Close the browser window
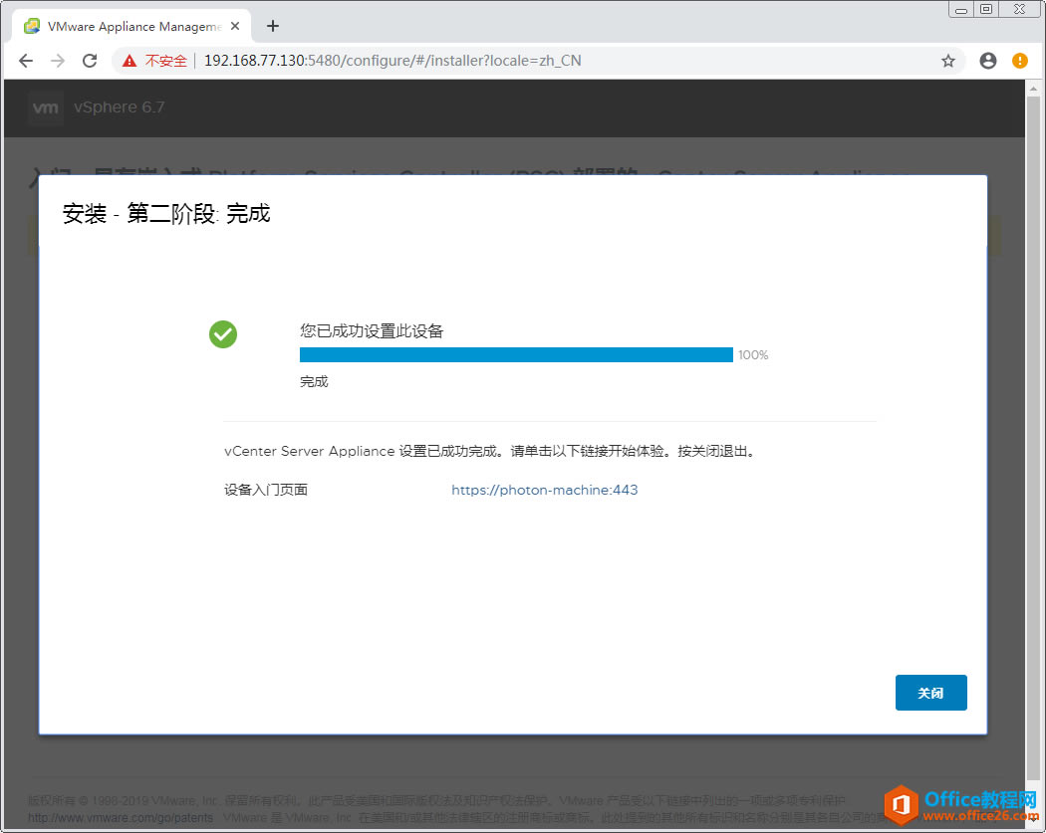Screen dimensions: 1046x833 tap(1019, 9)
